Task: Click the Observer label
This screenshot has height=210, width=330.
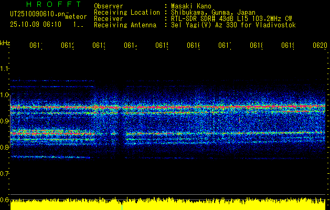Action: (x=109, y=6)
